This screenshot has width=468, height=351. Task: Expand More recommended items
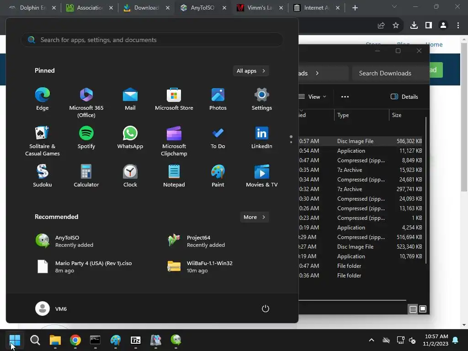(254, 217)
